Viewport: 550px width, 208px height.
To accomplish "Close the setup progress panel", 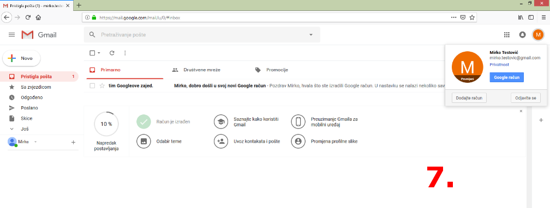I will pyautogui.click(x=521, y=111).
